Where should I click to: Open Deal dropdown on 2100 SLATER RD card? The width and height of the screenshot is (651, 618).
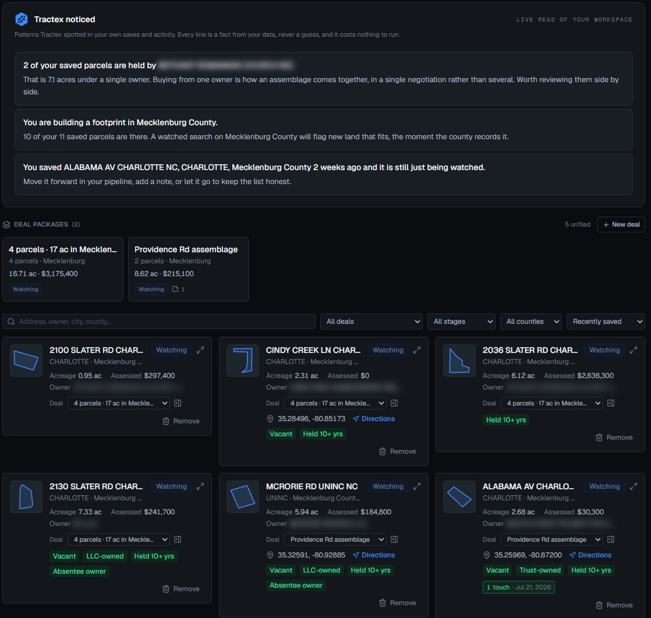click(x=118, y=403)
